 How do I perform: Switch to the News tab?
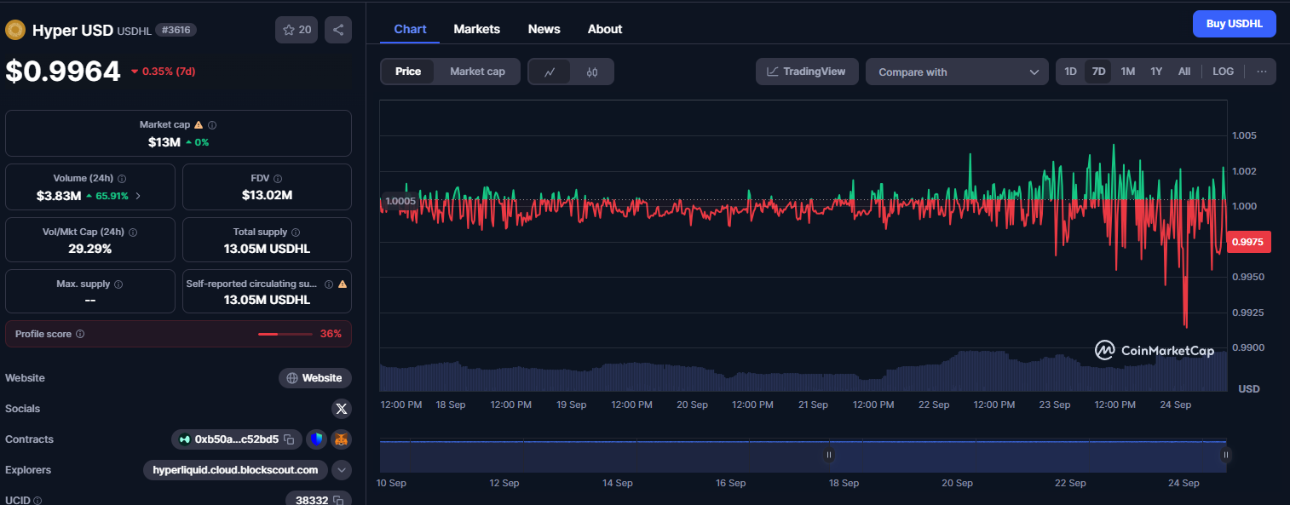click(544, 29)
